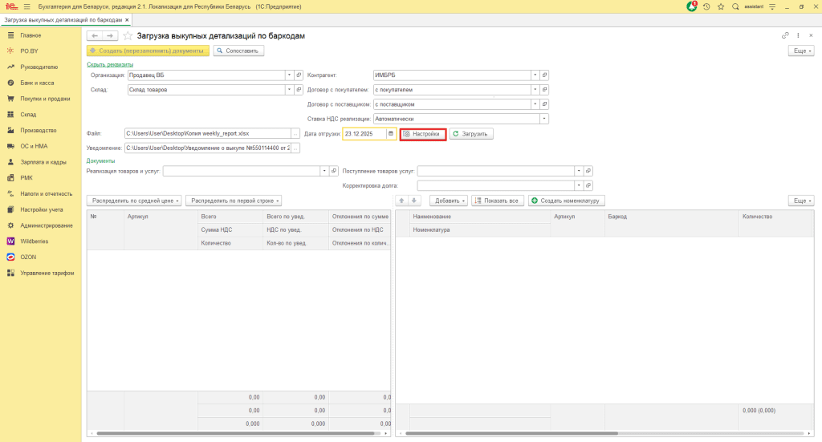Image resolution: width=822 pixels, height=442 pixels.
Task: Open Банк и касса menu section
Action: pyautogui.click(x=37, y=83)
